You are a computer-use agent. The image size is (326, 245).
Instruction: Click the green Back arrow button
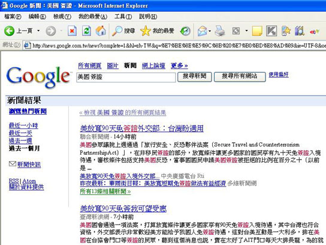tap(9, 31)
